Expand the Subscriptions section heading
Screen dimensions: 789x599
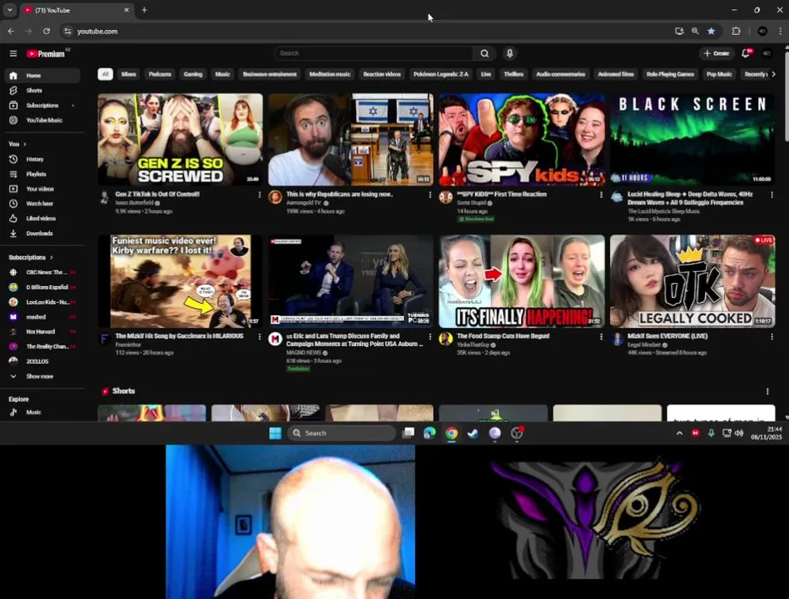pos(31,257)
